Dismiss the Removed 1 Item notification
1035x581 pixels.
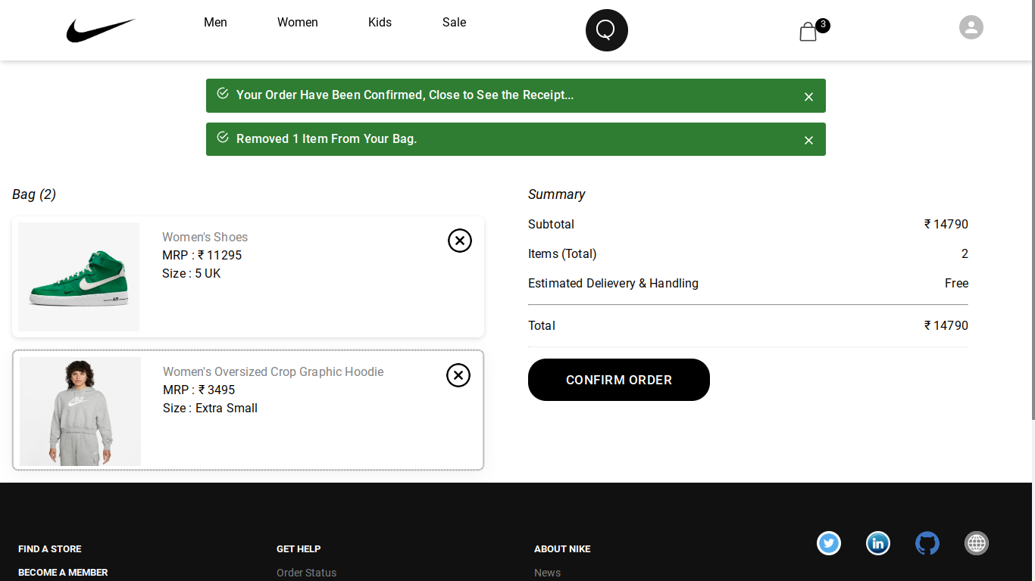[x=808, y=141]
